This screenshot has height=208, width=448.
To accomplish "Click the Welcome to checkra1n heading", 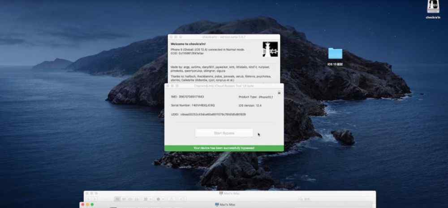I will pos(188,44).
